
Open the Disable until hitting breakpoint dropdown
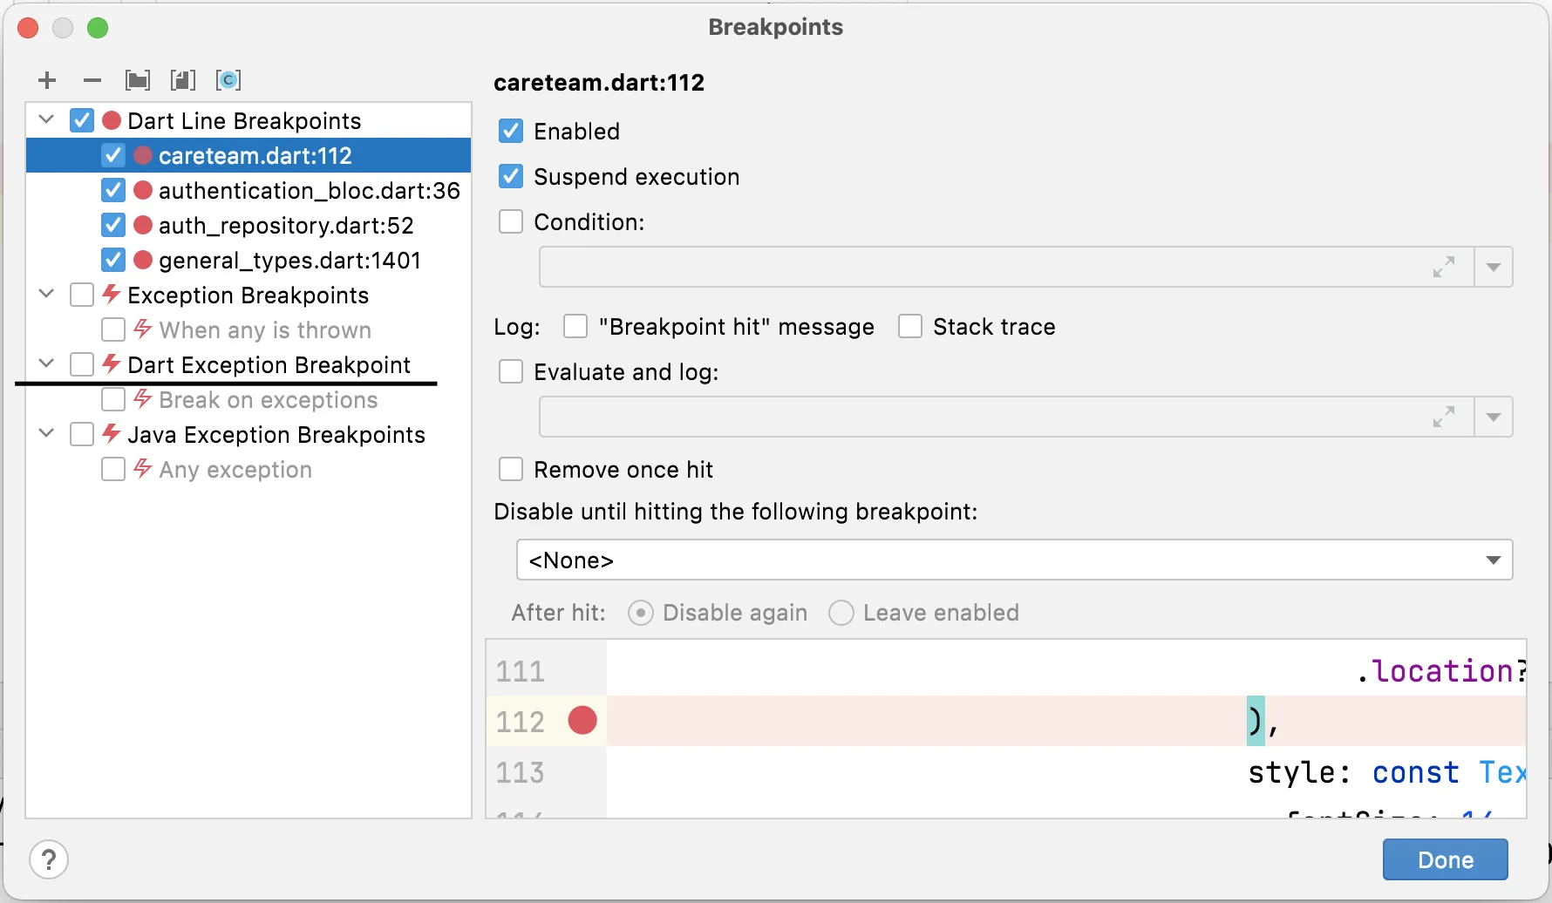coord(1014,560)
